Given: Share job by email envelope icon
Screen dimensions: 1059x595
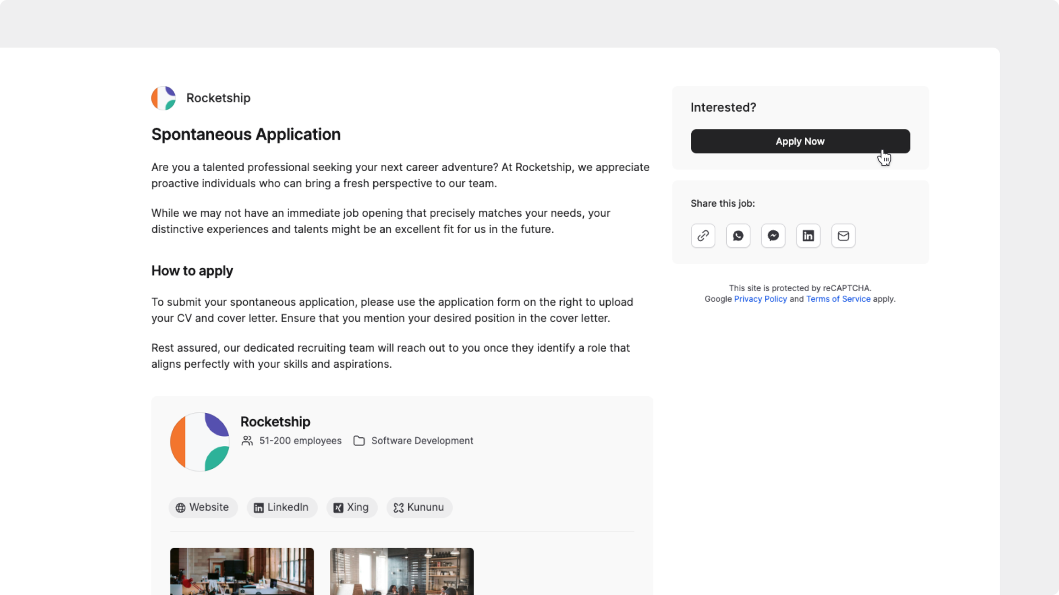Looking at the screenshot, I should (x=843, y=236).
